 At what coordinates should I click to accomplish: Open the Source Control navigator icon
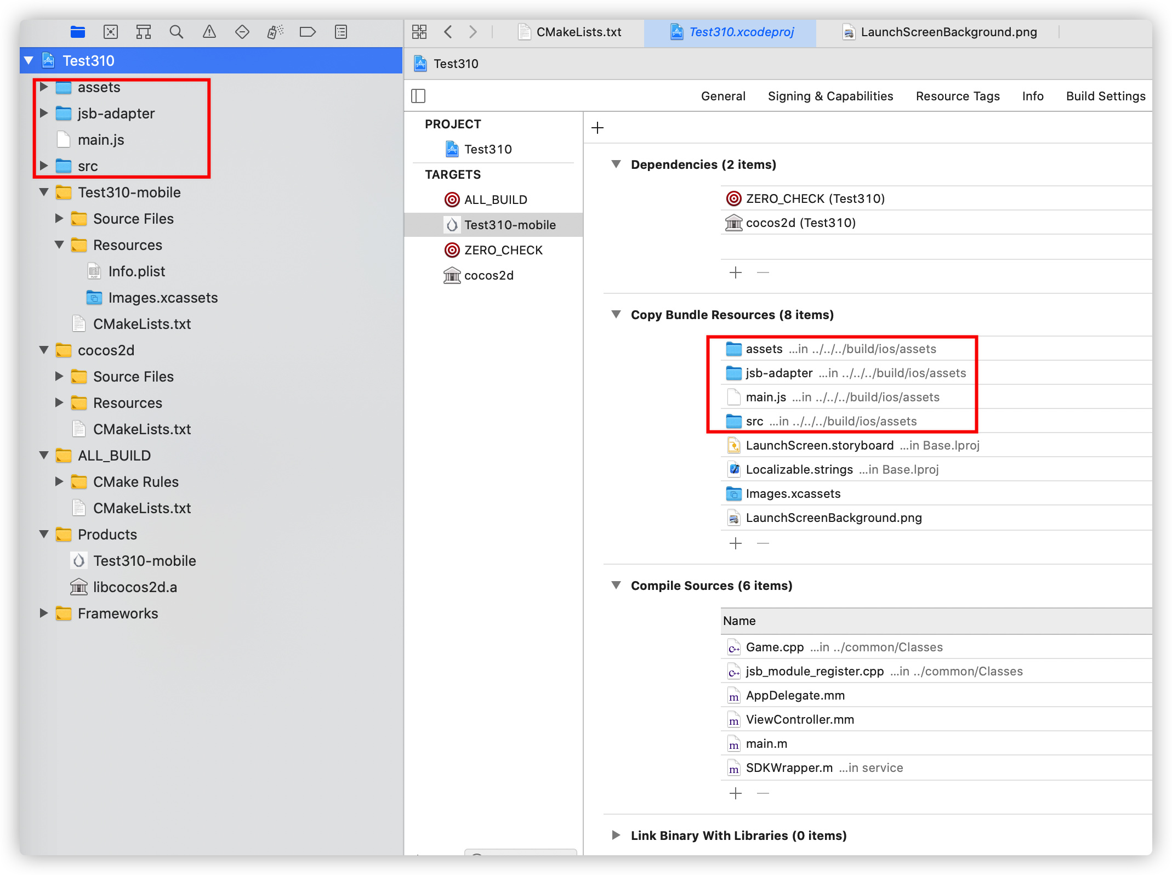pos(111,32)
